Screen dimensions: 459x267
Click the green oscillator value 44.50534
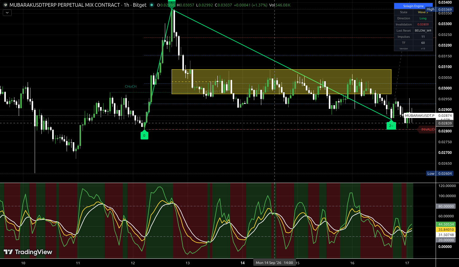click(446, 224)
